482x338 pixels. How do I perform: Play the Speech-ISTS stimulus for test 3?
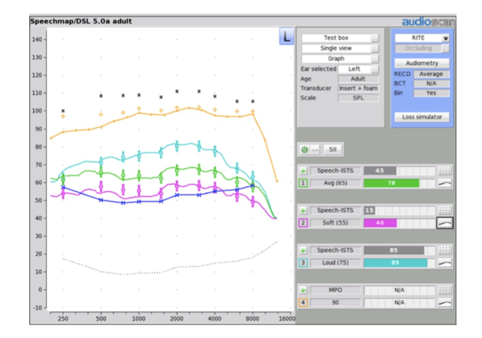[303, 250]
